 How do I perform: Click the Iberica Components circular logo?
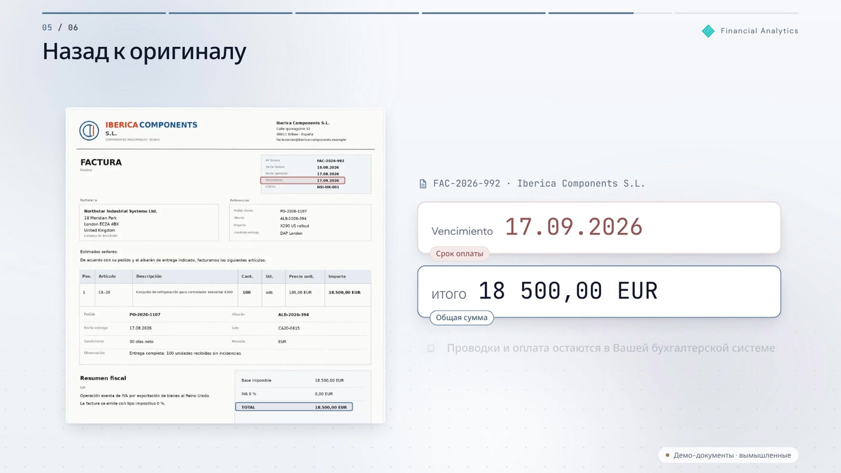pos(89,130)
